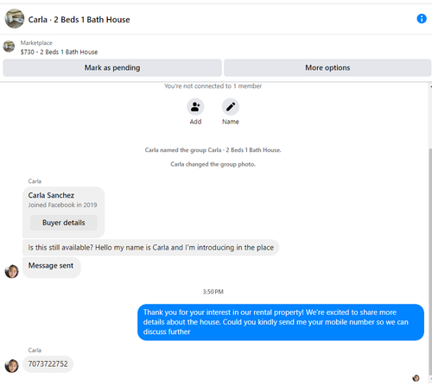Mark the listing as pending
This screenshot has width=432, height=385.
click(112, 68)
